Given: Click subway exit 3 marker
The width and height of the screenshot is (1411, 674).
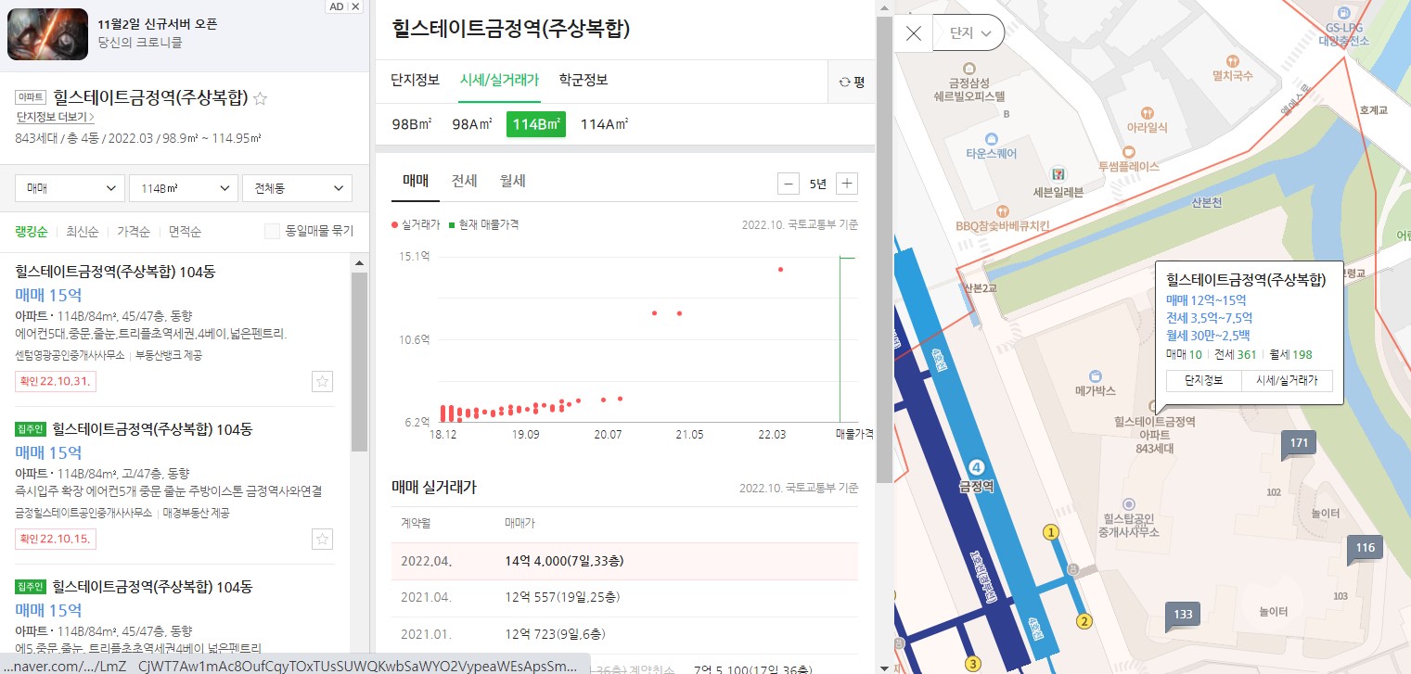Looking at the screenshot, I should pyautogui.click(x=973, y=663).
